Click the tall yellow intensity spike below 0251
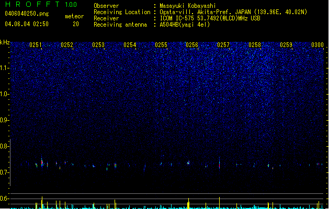Viewport: 329px width, 209px height. tap(42, 203)
